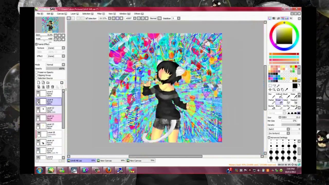The image size is (329, 185).
Task: Click the black foreground color box
Action: pyautogui.click(x=295, y=86)
